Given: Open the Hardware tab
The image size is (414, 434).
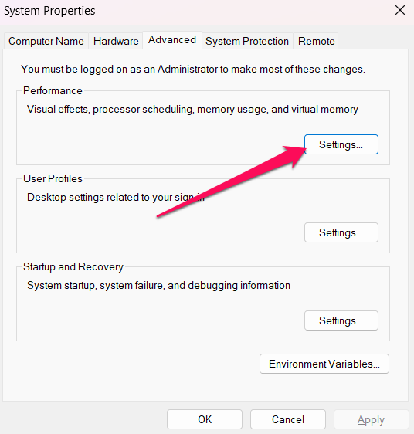Looking at the screenshot, I should (x=116, y=41).
